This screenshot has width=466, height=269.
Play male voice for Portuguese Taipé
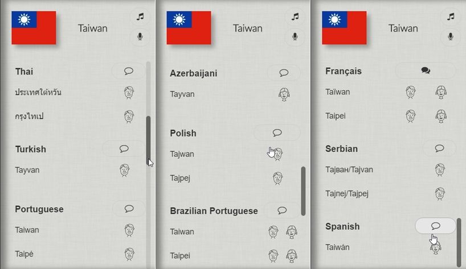(x=129, y=254)
